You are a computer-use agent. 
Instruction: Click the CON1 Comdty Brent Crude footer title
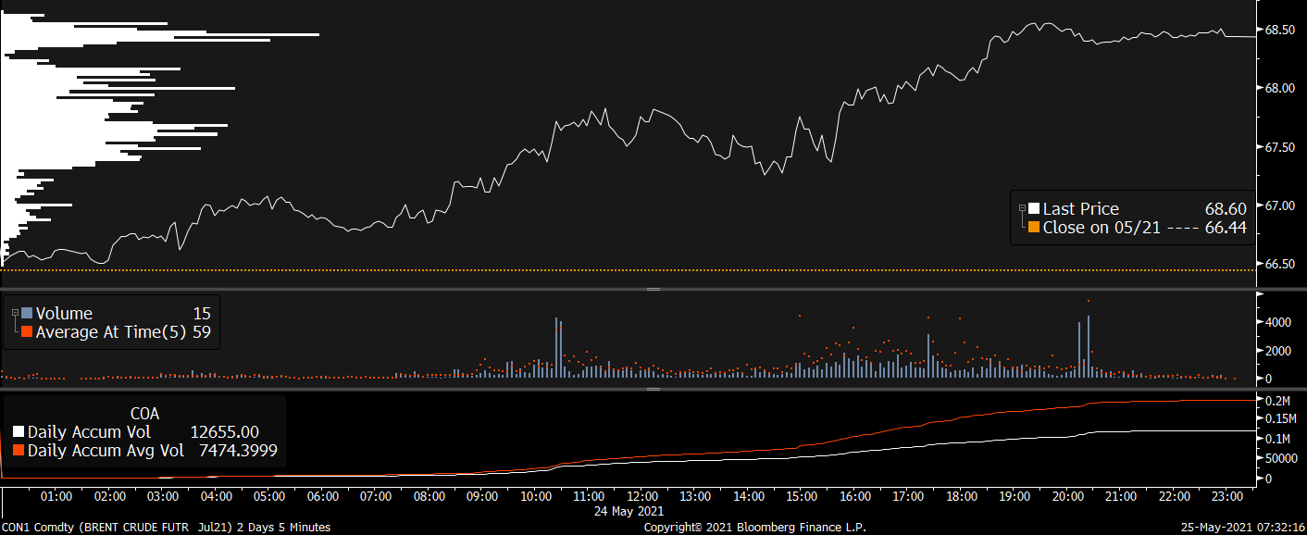(166, 527)
